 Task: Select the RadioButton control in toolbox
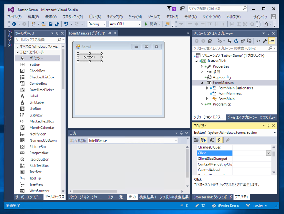click(x=39, y=159)
